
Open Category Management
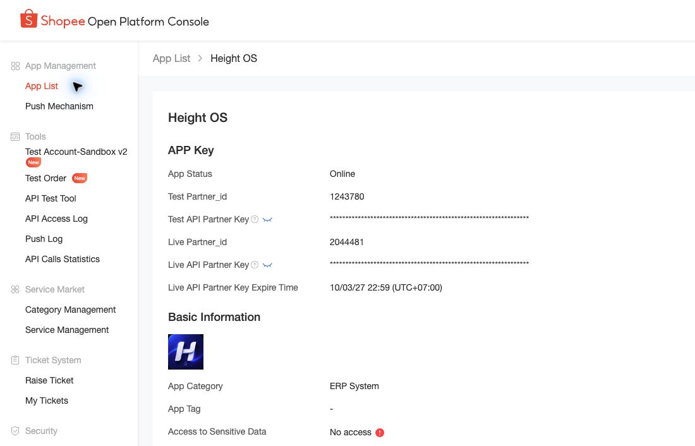coord(71,310)
